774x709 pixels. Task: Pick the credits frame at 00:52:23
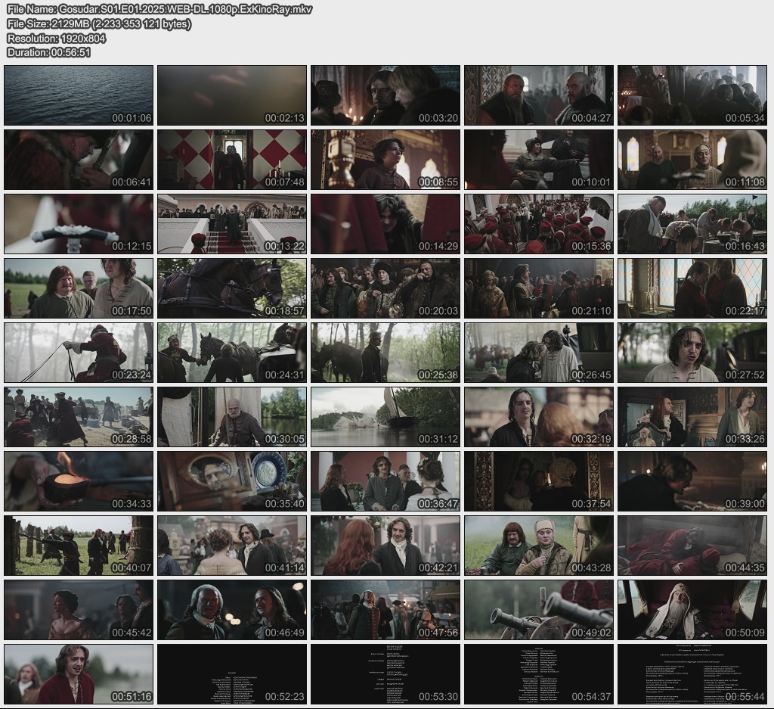coord(232,674)
